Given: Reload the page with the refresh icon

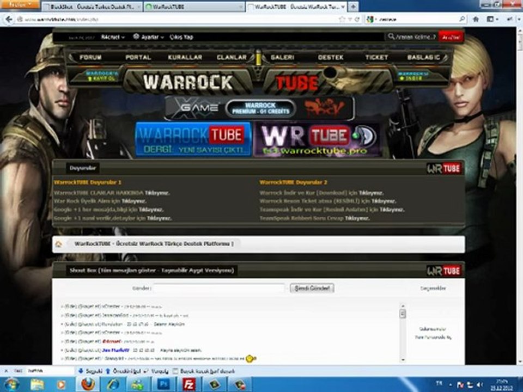Looking at the screenshot, I should [x=357, y=20].
